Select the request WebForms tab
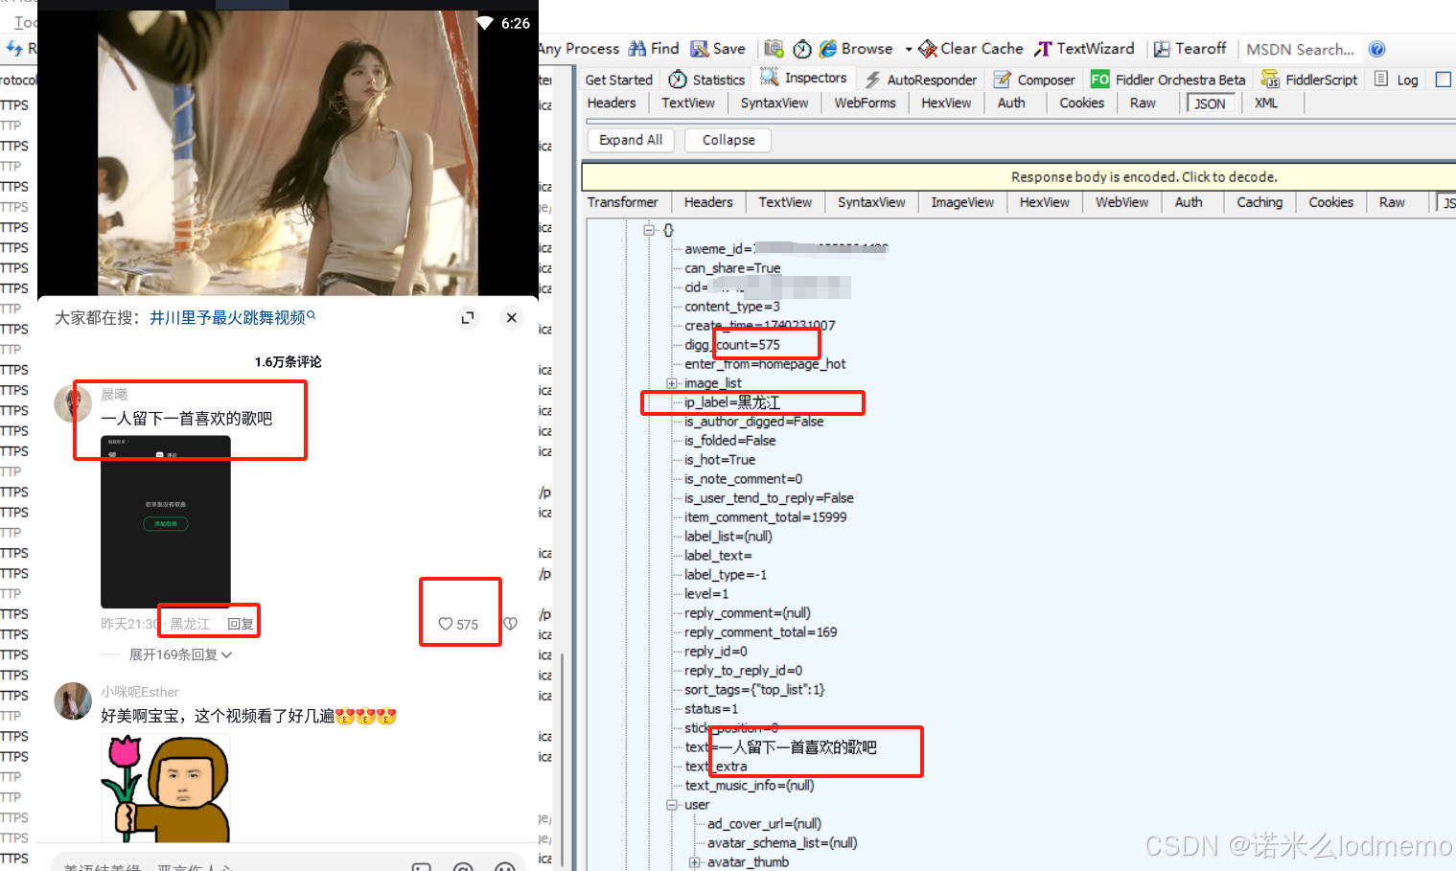The width and height of the screenshot is (1456, 871). (865, 103)
